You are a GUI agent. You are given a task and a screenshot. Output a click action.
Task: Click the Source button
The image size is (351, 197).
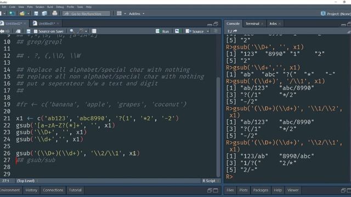(195, 31)
